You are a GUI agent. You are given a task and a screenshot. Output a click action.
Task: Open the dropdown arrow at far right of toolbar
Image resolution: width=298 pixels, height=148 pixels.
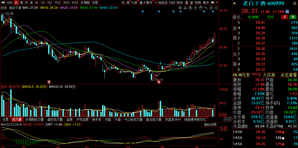pos(217,3)
